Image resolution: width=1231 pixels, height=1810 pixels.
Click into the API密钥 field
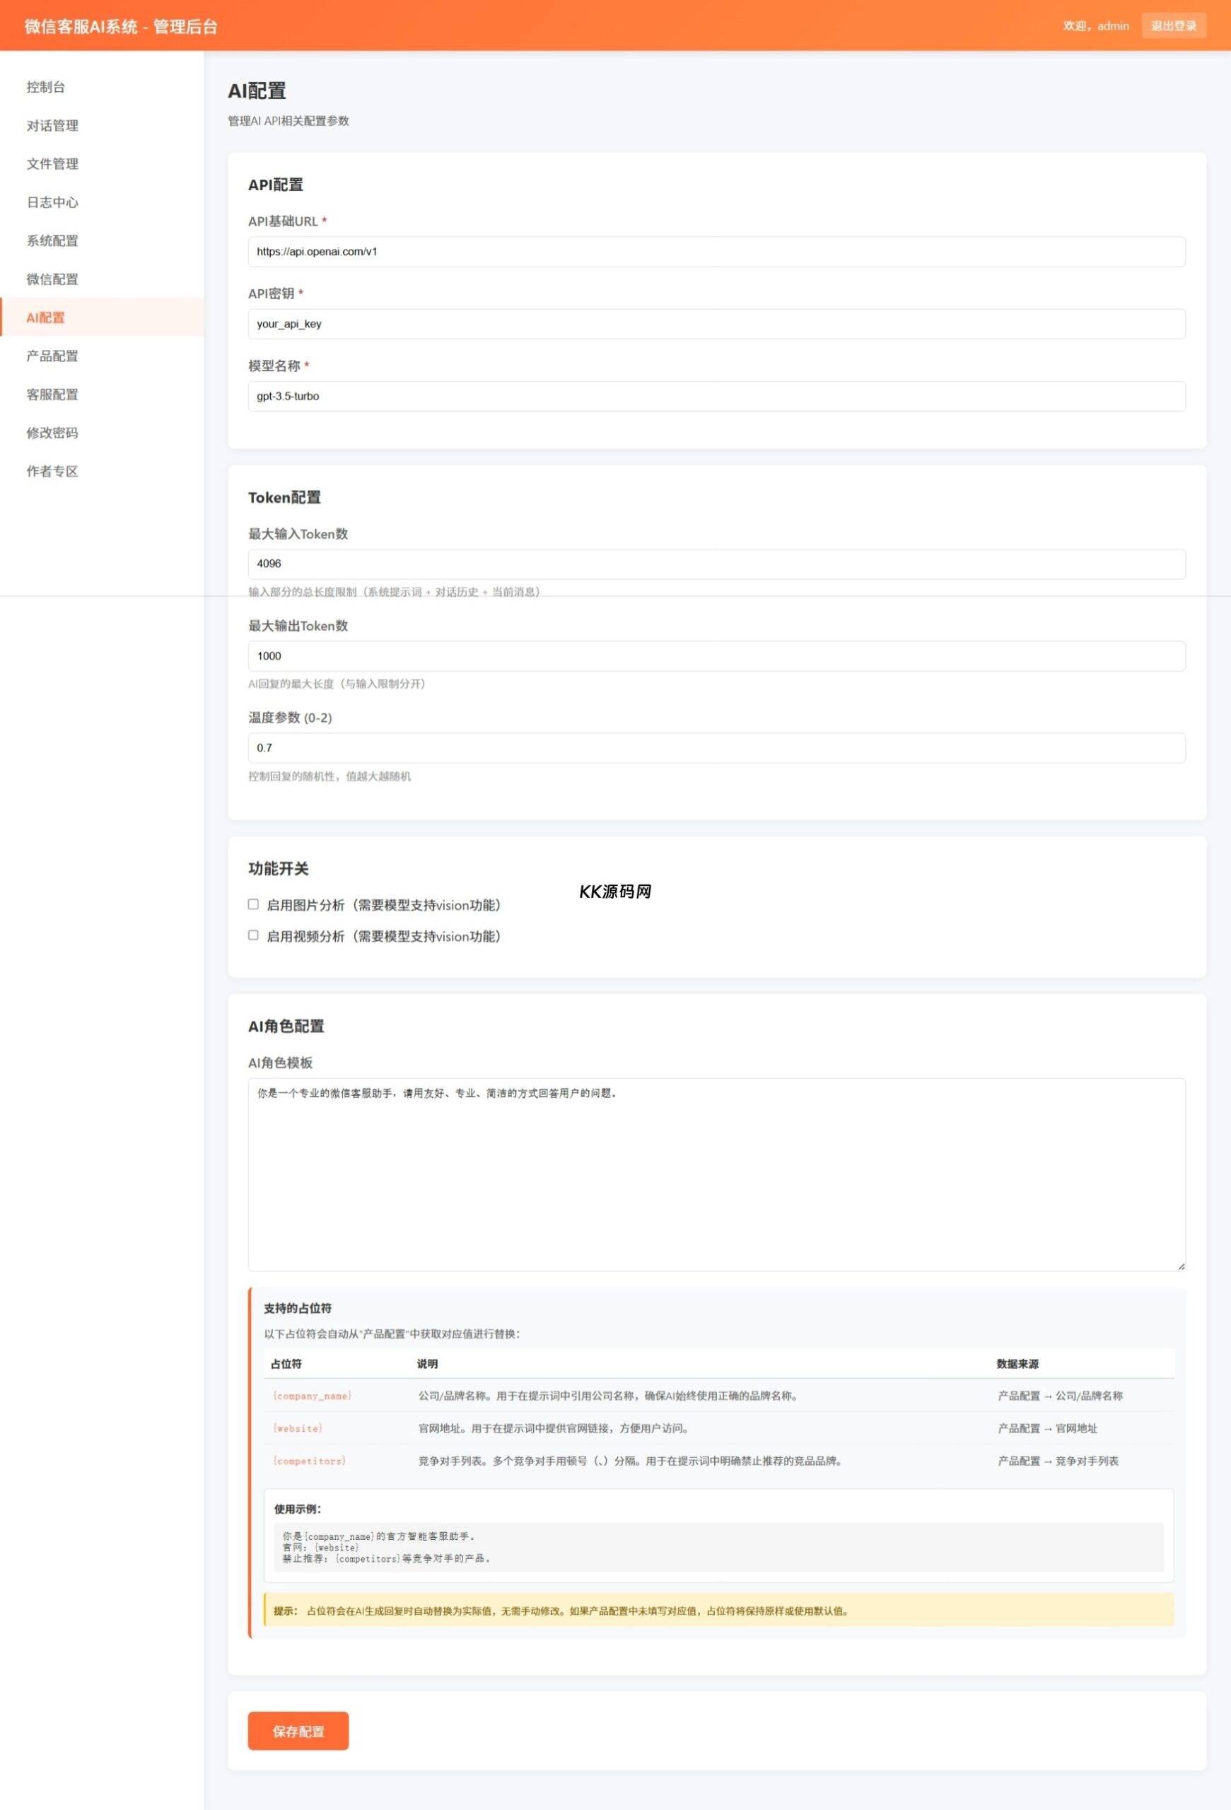716,324
